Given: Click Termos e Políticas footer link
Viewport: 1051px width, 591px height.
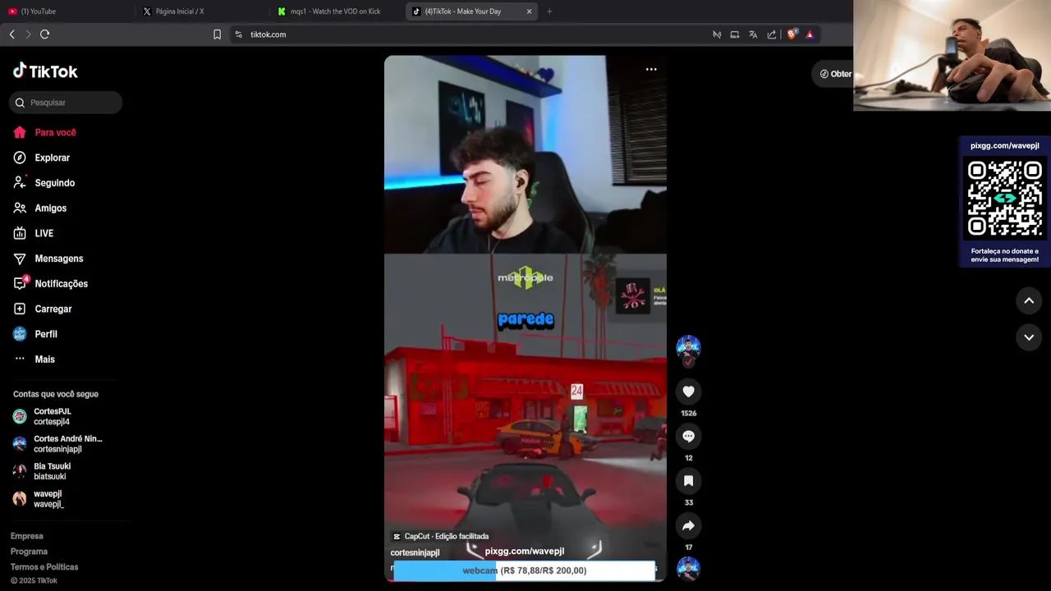Looking at the screenshot, I should 44,567.
